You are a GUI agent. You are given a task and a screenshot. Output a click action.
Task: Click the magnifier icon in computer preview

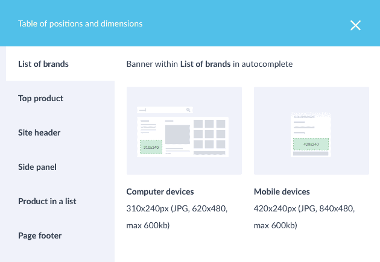click(188, 110)
